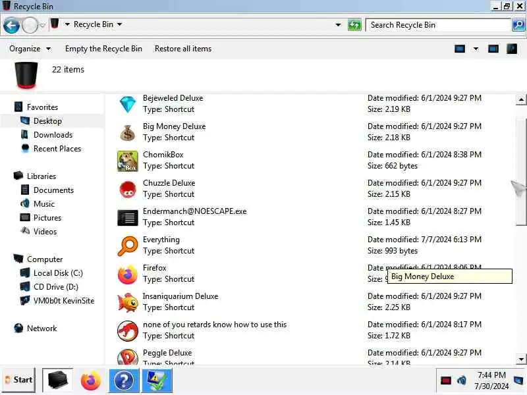Open the Start menu
Screen dimensions: 527x395
(18, 380)
